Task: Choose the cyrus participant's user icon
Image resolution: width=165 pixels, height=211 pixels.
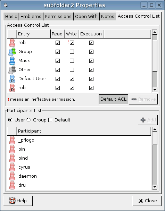Action: (12, 167)
